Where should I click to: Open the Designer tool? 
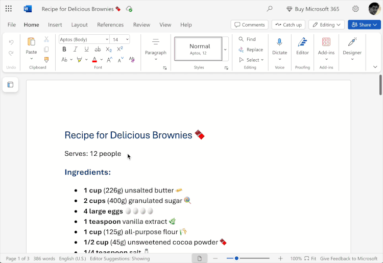352,46
